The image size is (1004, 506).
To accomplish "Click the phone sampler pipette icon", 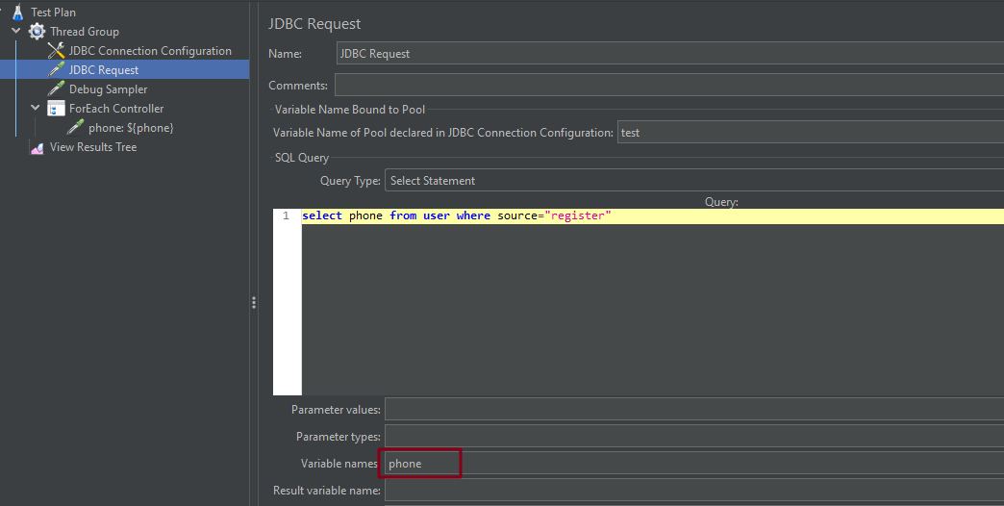I will [x=75, y=128].
